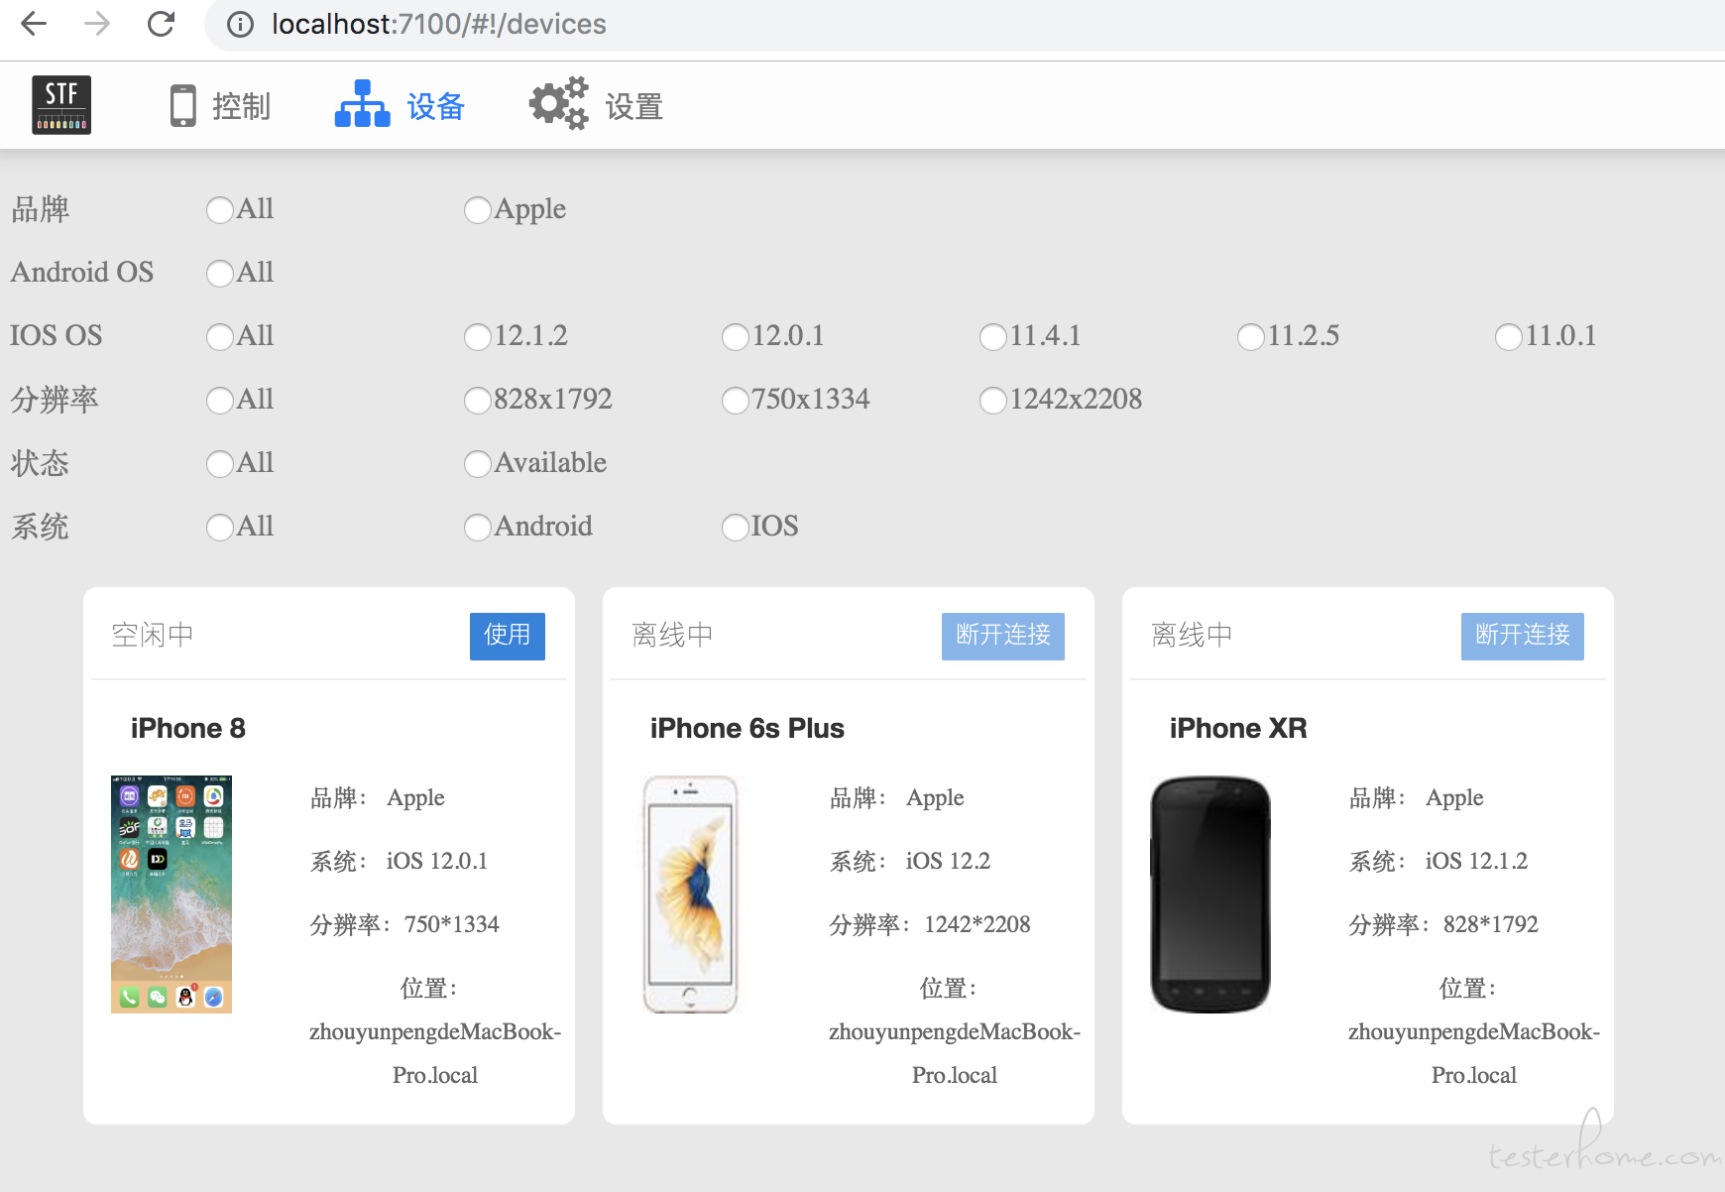Image resolution: width=1725 pixels, height=1192 pixels.
Task: Choose 828x1792 resolution radio
Action: [478, 401]
